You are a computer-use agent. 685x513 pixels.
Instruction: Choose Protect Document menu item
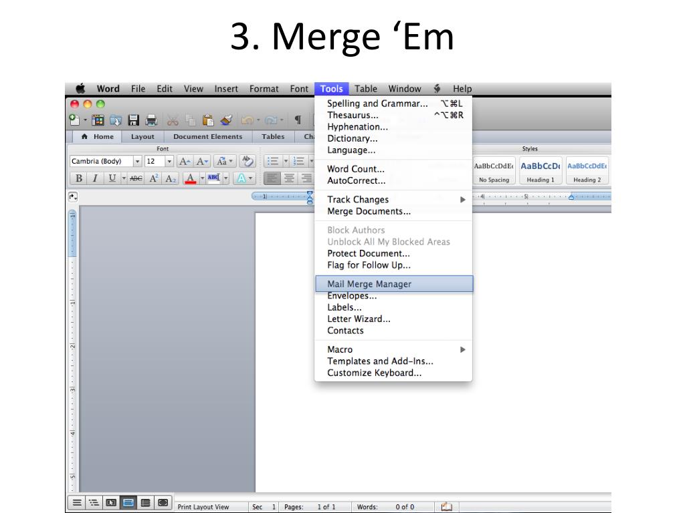(x=393, y=253)
